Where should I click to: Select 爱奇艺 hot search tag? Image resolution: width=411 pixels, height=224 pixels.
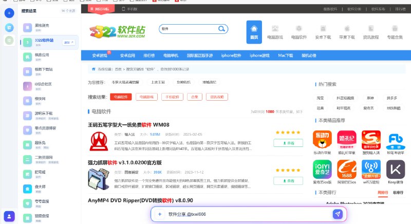pos(368,108)
